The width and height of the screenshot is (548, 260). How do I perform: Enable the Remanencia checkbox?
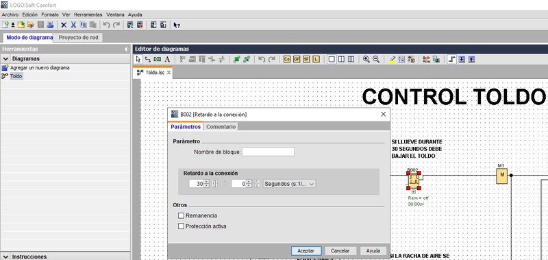click(x=181, y=215)
